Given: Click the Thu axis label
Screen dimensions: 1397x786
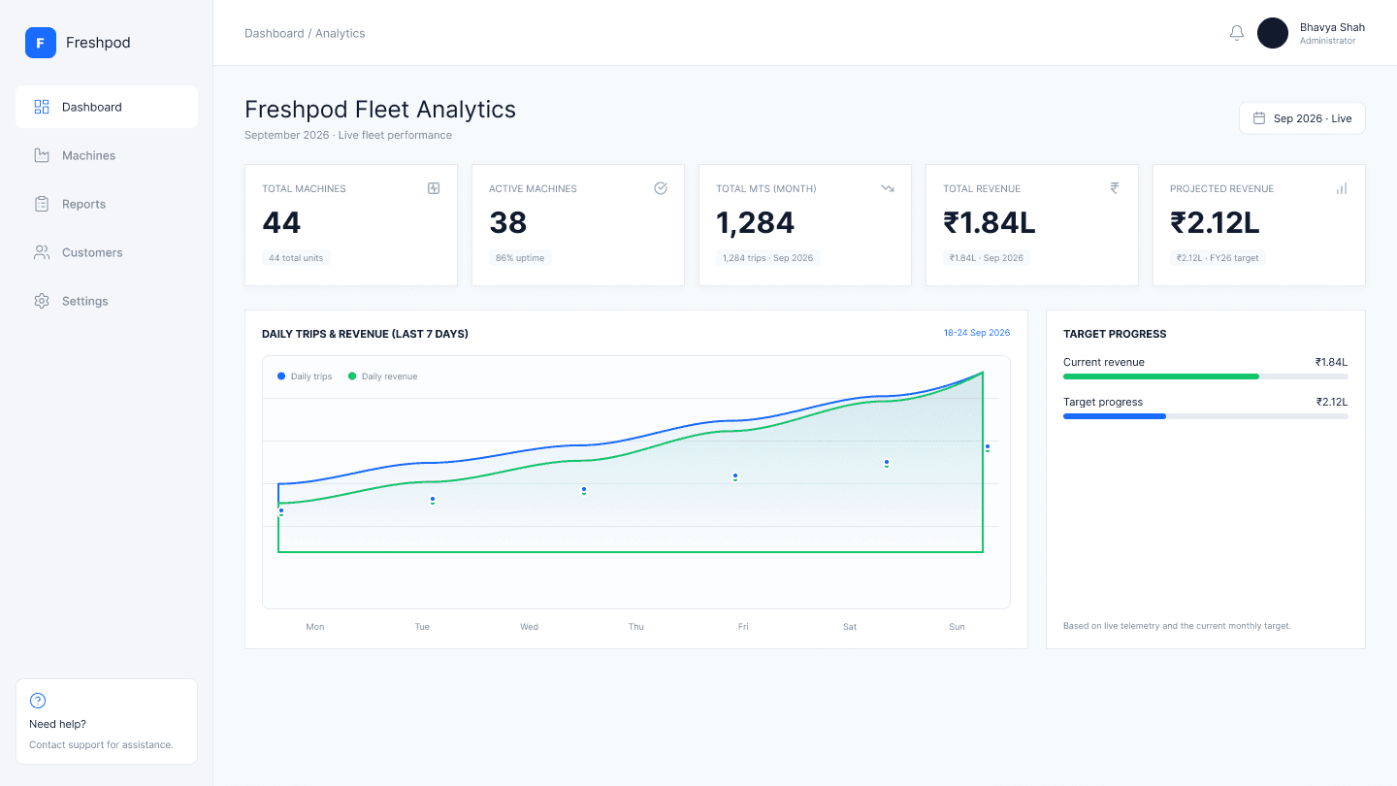Looking at the screenshot, I should click(636, 627).
